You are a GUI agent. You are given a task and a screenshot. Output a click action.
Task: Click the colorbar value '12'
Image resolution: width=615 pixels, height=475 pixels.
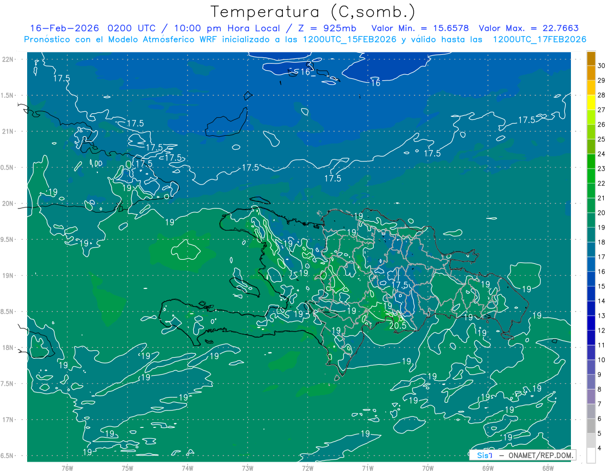pyautogui.click(x=601, y=331)
